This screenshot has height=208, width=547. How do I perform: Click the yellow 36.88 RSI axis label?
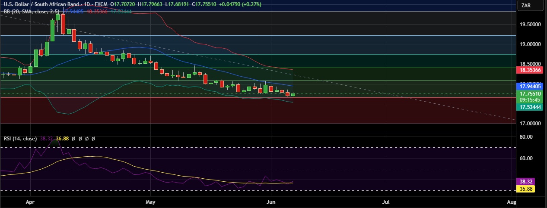click(x=526, y=189)
